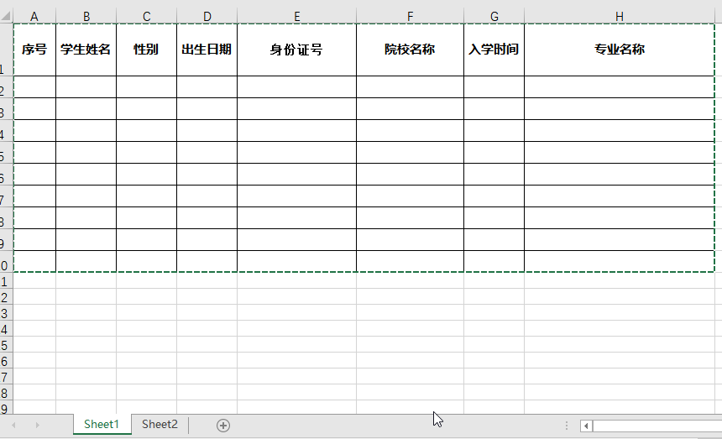Viewport: 722px width, 439px height.
Task: Select the 专业名称 header cell
Action: [620, 50]
